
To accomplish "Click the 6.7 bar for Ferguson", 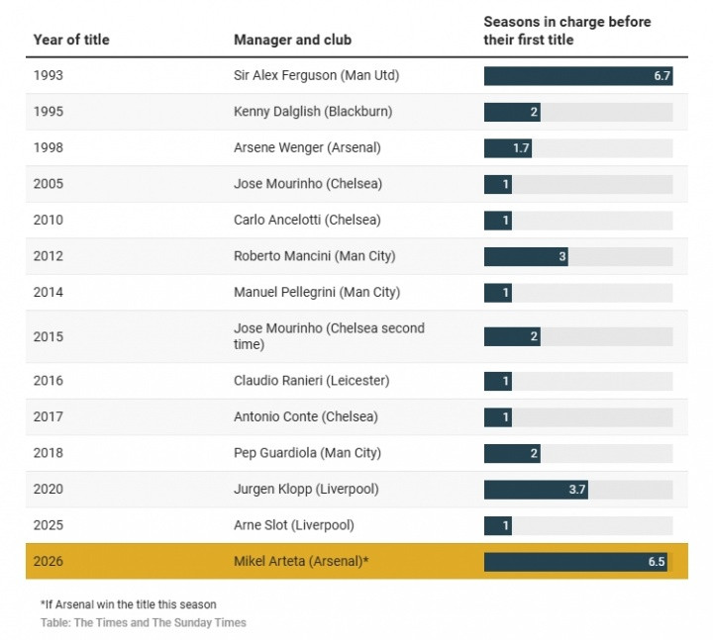I will (x=578, y=76).
